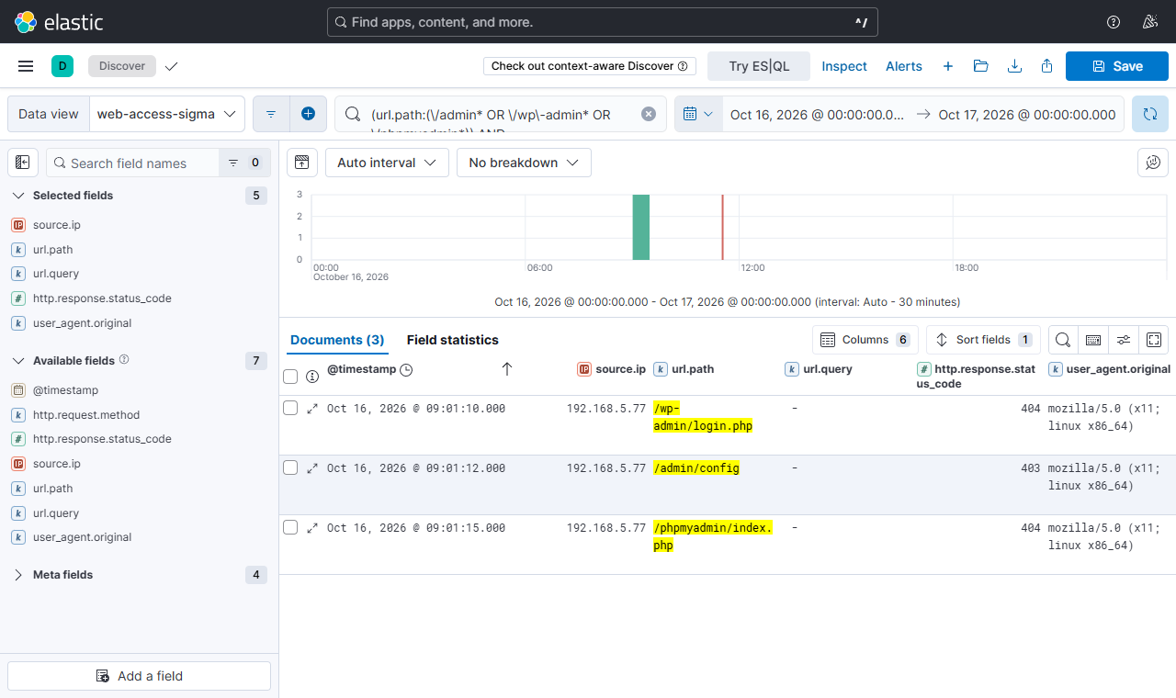Select the /admin/config row checkbox
The image size is (1176, 698).
[290, 467]
